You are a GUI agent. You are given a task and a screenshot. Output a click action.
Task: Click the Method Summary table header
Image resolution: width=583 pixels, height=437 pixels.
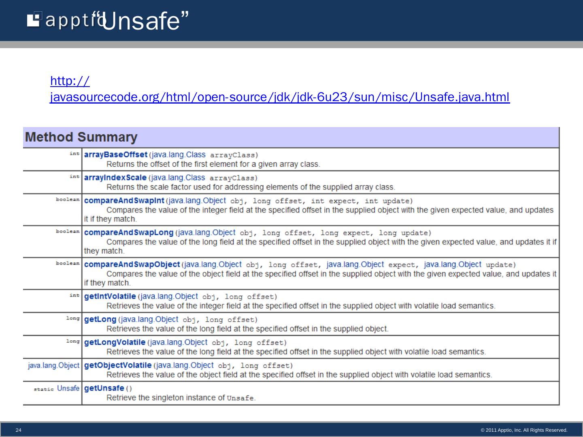pos(81,137)
